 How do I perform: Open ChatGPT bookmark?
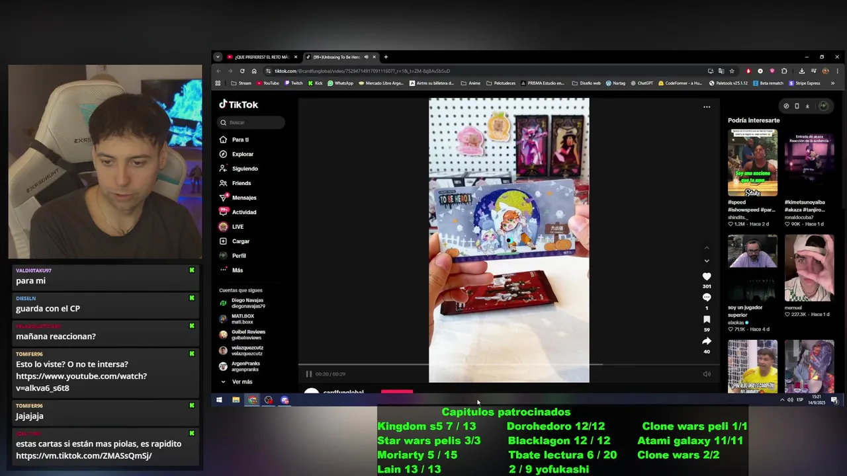(x=642, y=83)
